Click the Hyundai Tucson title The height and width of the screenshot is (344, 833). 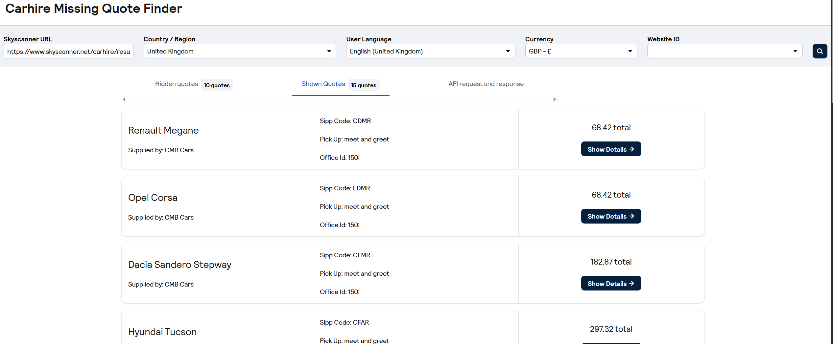click(162, 332)
